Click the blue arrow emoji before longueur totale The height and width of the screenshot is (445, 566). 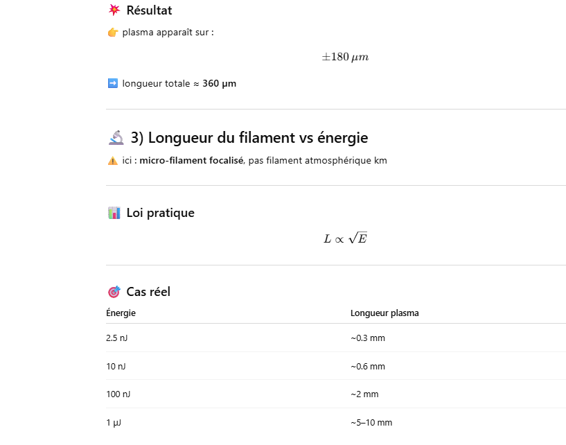pos(113,84)
